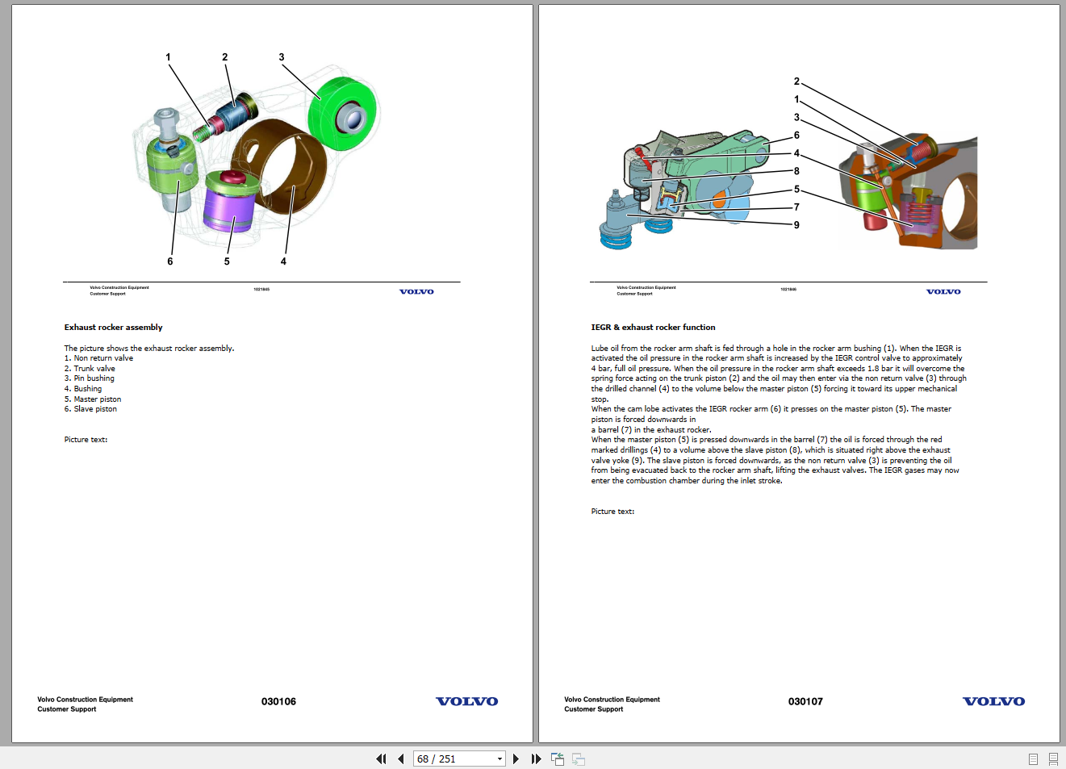Click 'Picture text:' label on the left page

(x=86, y=440)
